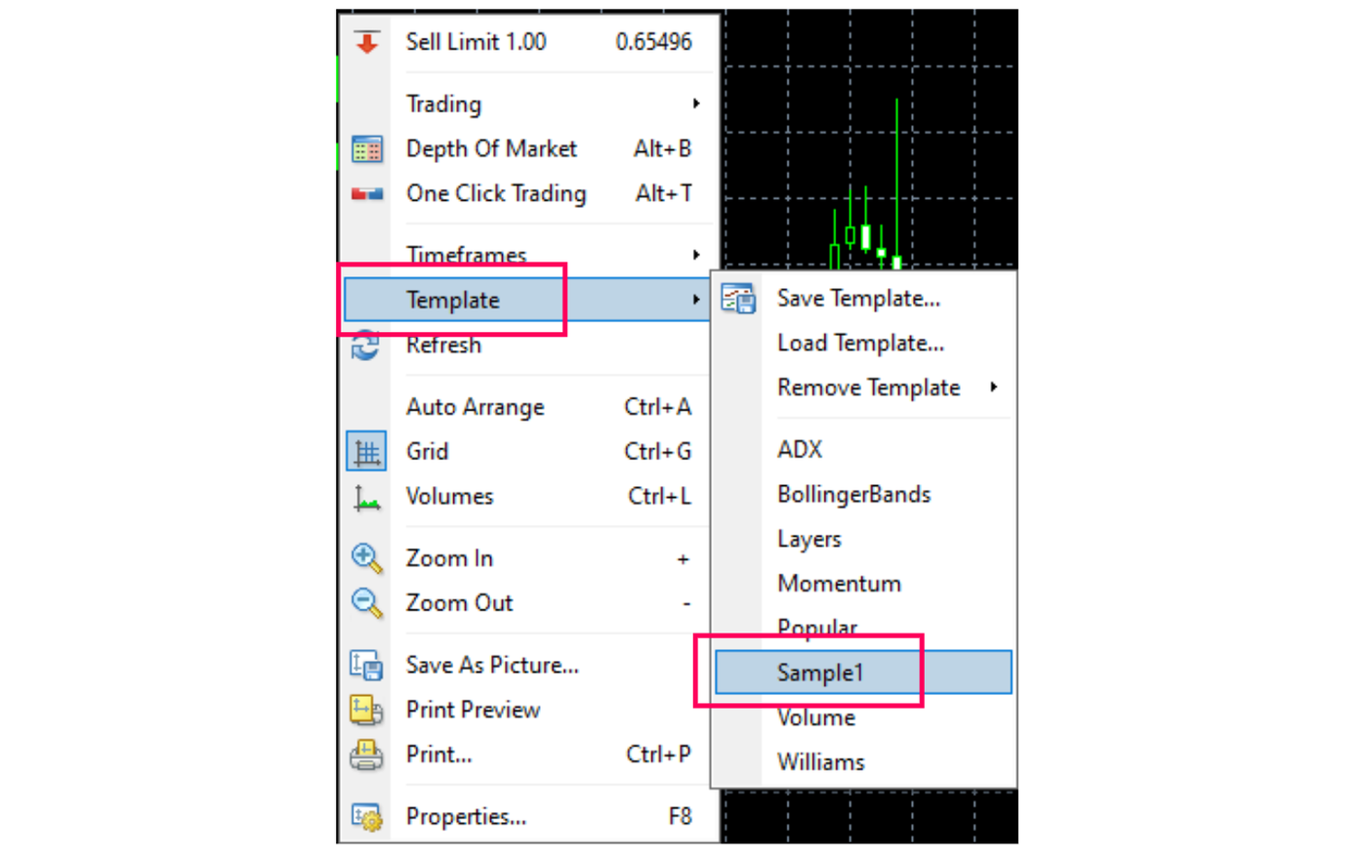Screen dimensions: 1367x858
Task: Click the Print Preview icon
Action: pyautogui.click(x=367, y=710)
